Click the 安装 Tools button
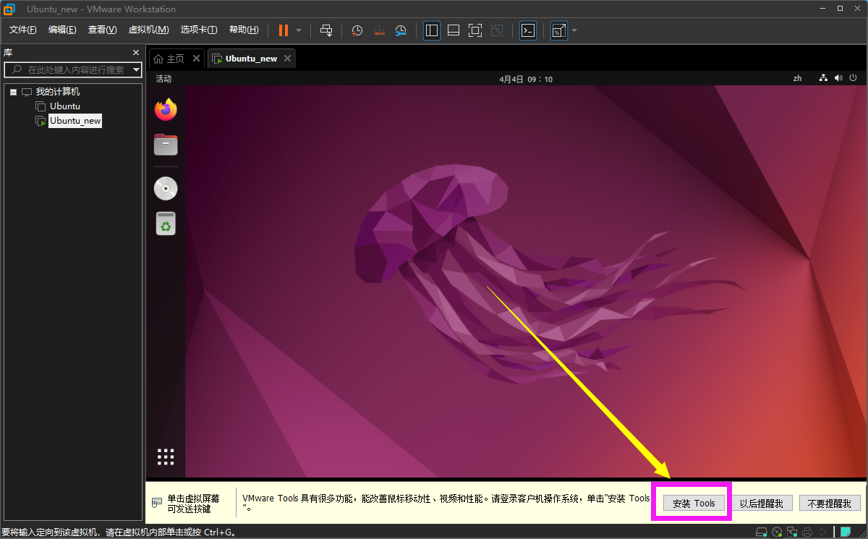Screen dimensions: 868x539 click(x=694, y=504)
